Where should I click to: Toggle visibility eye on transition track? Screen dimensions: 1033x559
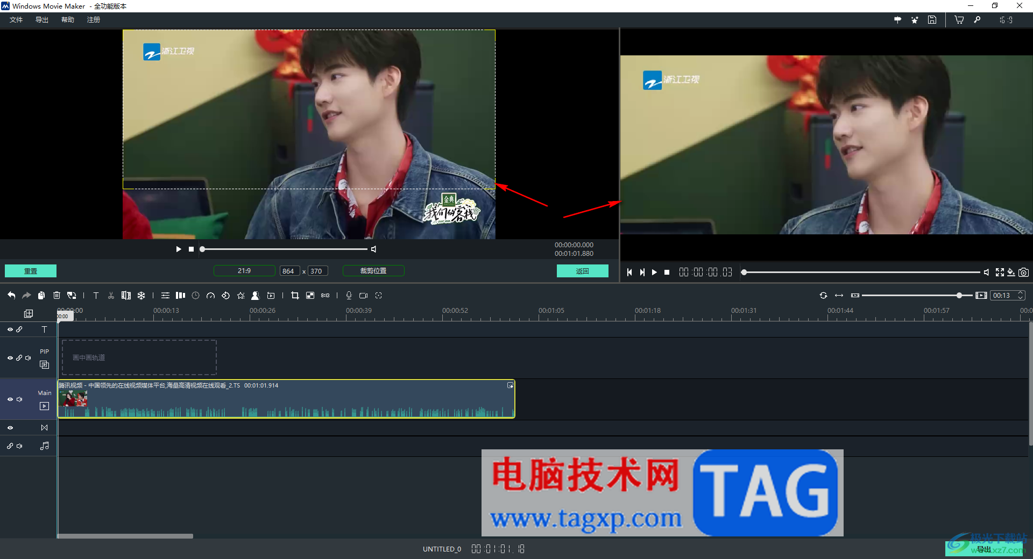pos(10,428)
